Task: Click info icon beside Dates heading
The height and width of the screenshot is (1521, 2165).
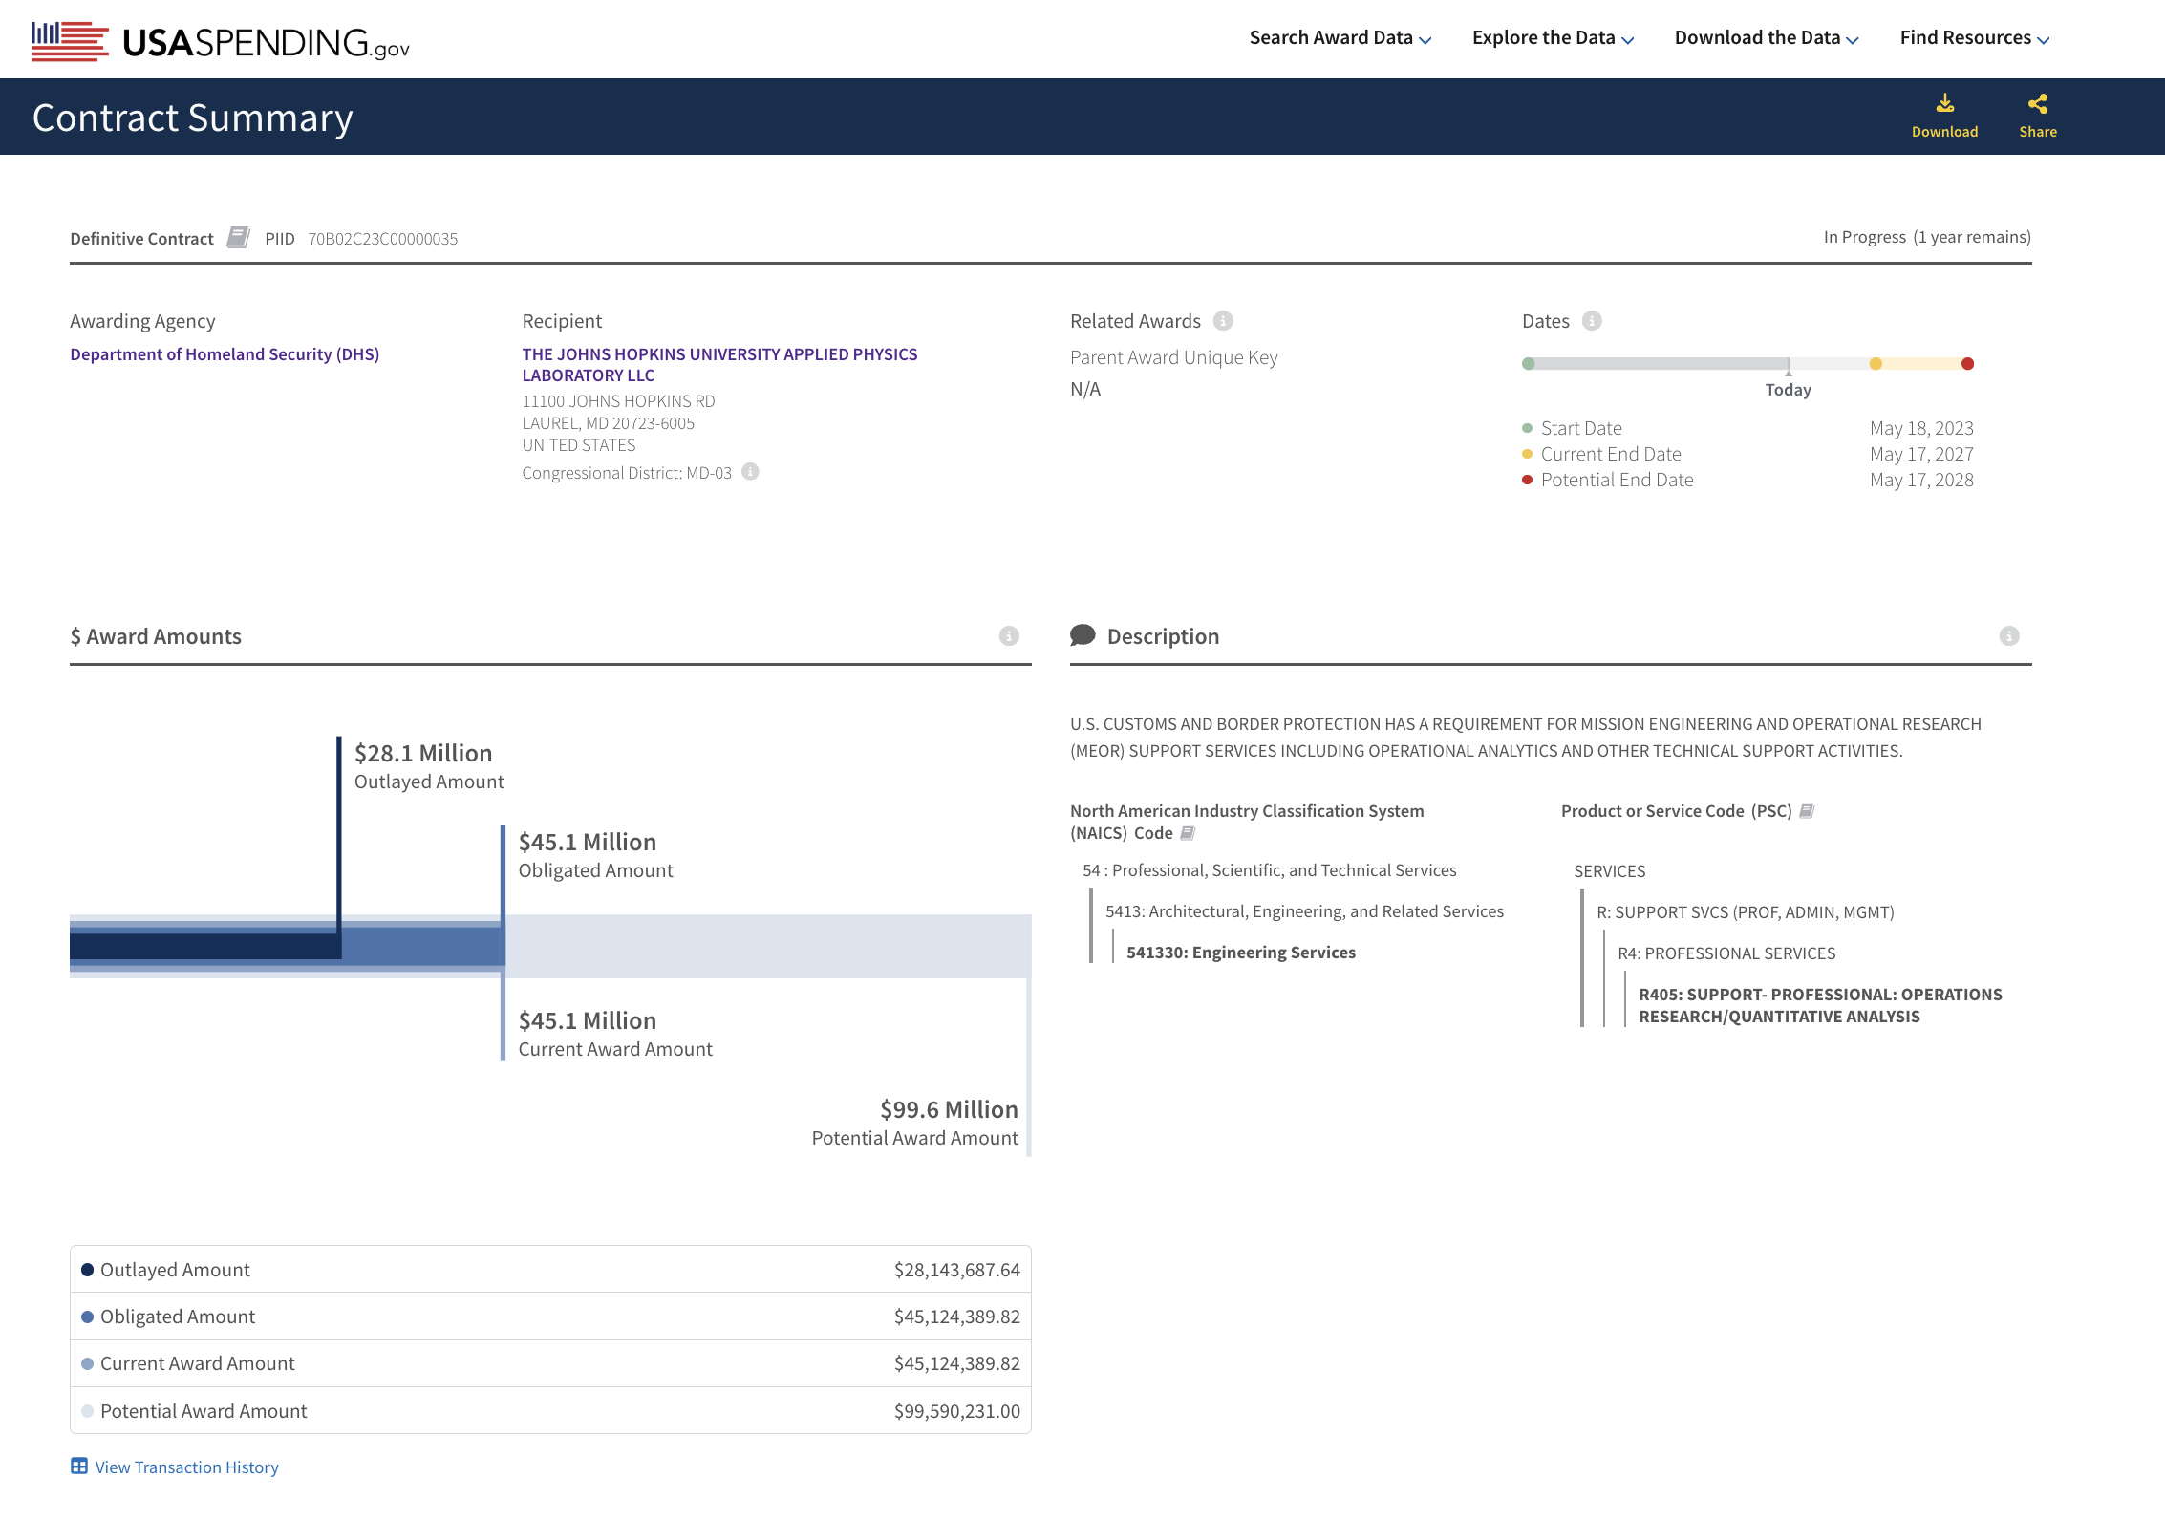Action: (x=1592, y=321)
